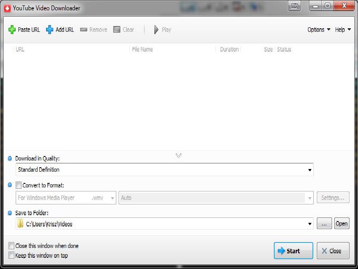Screen dimensions: 358x269
Task: Open the Help menu
Action: coord(343,30)
